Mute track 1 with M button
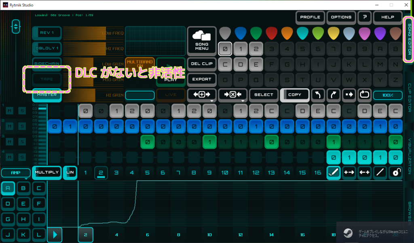Image resolution: width=414 pixels, height=243 pixels. (x=10, y=111)
